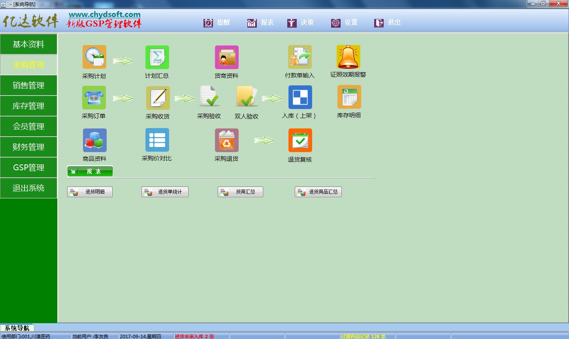Screen dimensions: 569x339
Task: Click the 进货明细 report button
Action: coord(90,192)
